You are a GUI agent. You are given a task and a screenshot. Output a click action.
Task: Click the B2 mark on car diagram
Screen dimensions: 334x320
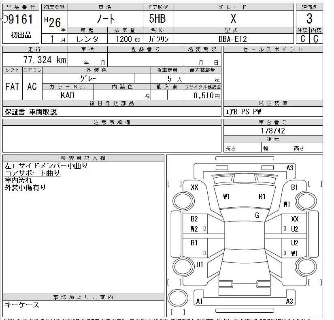194,219
